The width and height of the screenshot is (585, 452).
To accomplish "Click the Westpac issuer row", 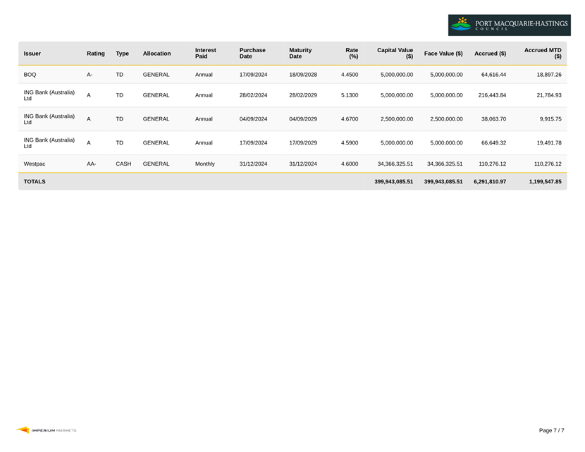I will click(x=292, y=164).
